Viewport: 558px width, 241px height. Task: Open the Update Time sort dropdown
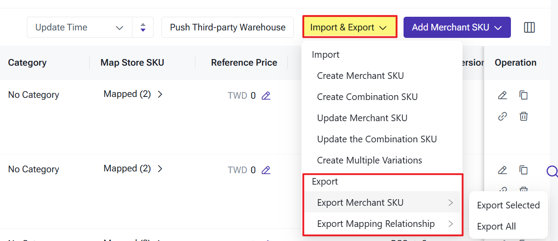[80, 27]
